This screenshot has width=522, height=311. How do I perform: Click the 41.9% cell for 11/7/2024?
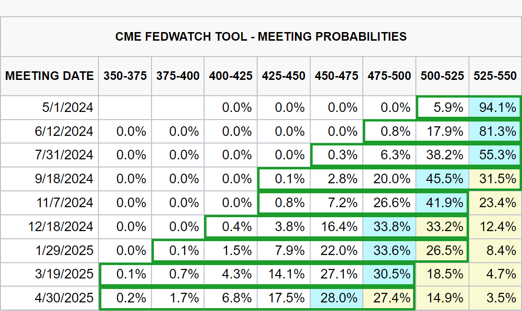443,203
